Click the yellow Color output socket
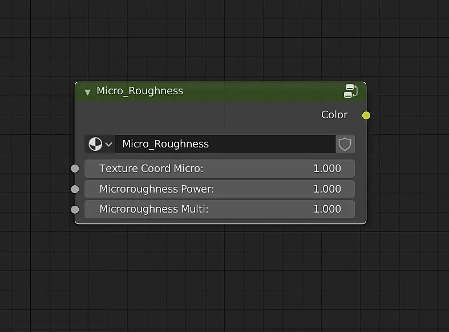The height and width of the screenshot is (332, 449). [366, 115]
